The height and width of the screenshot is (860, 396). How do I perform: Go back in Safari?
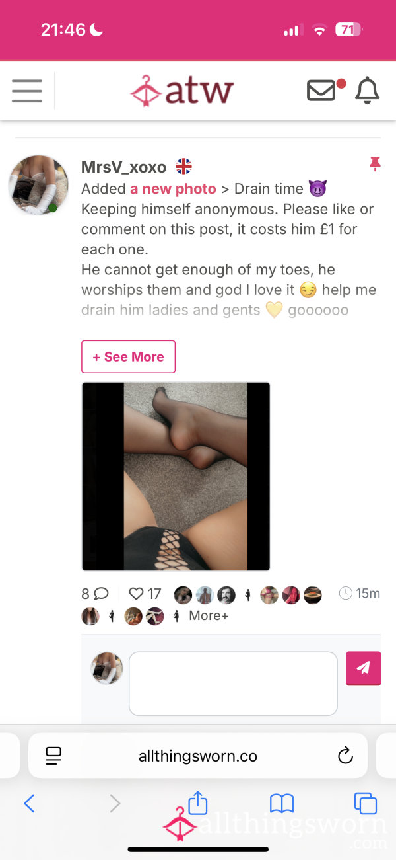point(29,803)
